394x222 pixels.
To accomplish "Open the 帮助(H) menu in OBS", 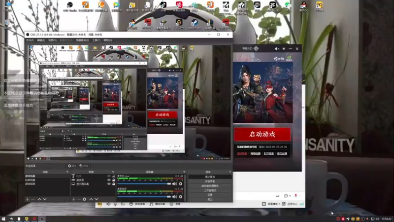I will [108, 40].
